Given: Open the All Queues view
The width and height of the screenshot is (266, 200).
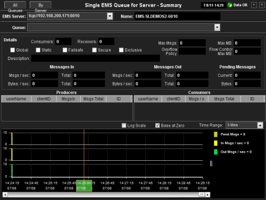Looking at the screenshot, I should point(15,5).
